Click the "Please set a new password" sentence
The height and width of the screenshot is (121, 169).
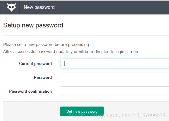click(47, 45)
